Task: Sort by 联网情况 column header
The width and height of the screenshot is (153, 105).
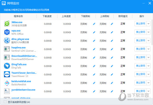Action: pos(123,16)
